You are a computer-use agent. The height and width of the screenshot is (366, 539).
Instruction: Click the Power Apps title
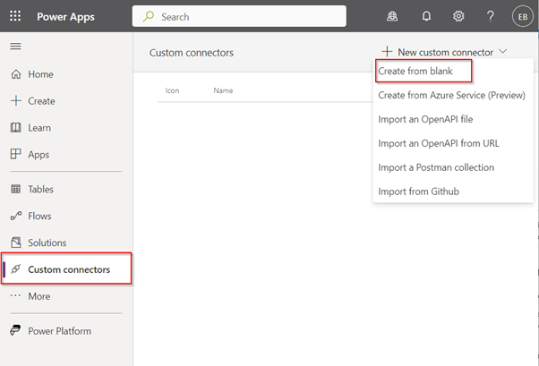point(65,17)
